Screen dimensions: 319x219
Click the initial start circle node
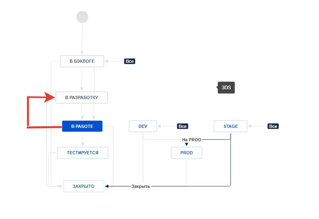click(82, 17)
